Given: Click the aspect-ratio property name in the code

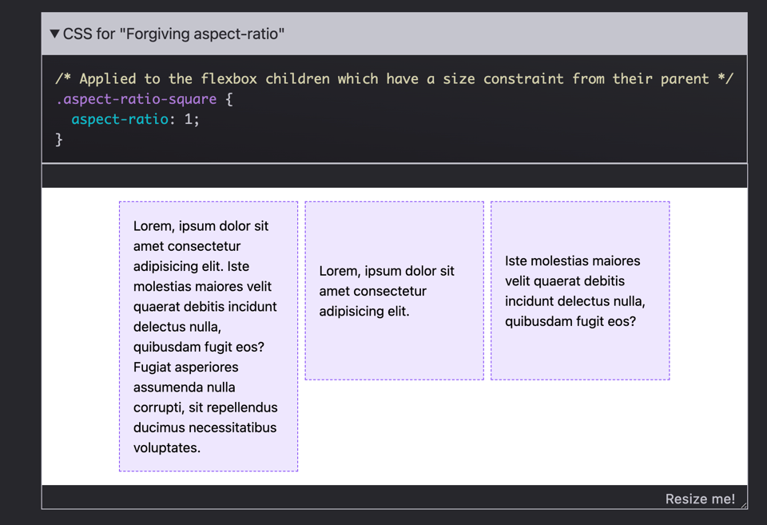Looking at the screenshot, I should pos(120,119).
